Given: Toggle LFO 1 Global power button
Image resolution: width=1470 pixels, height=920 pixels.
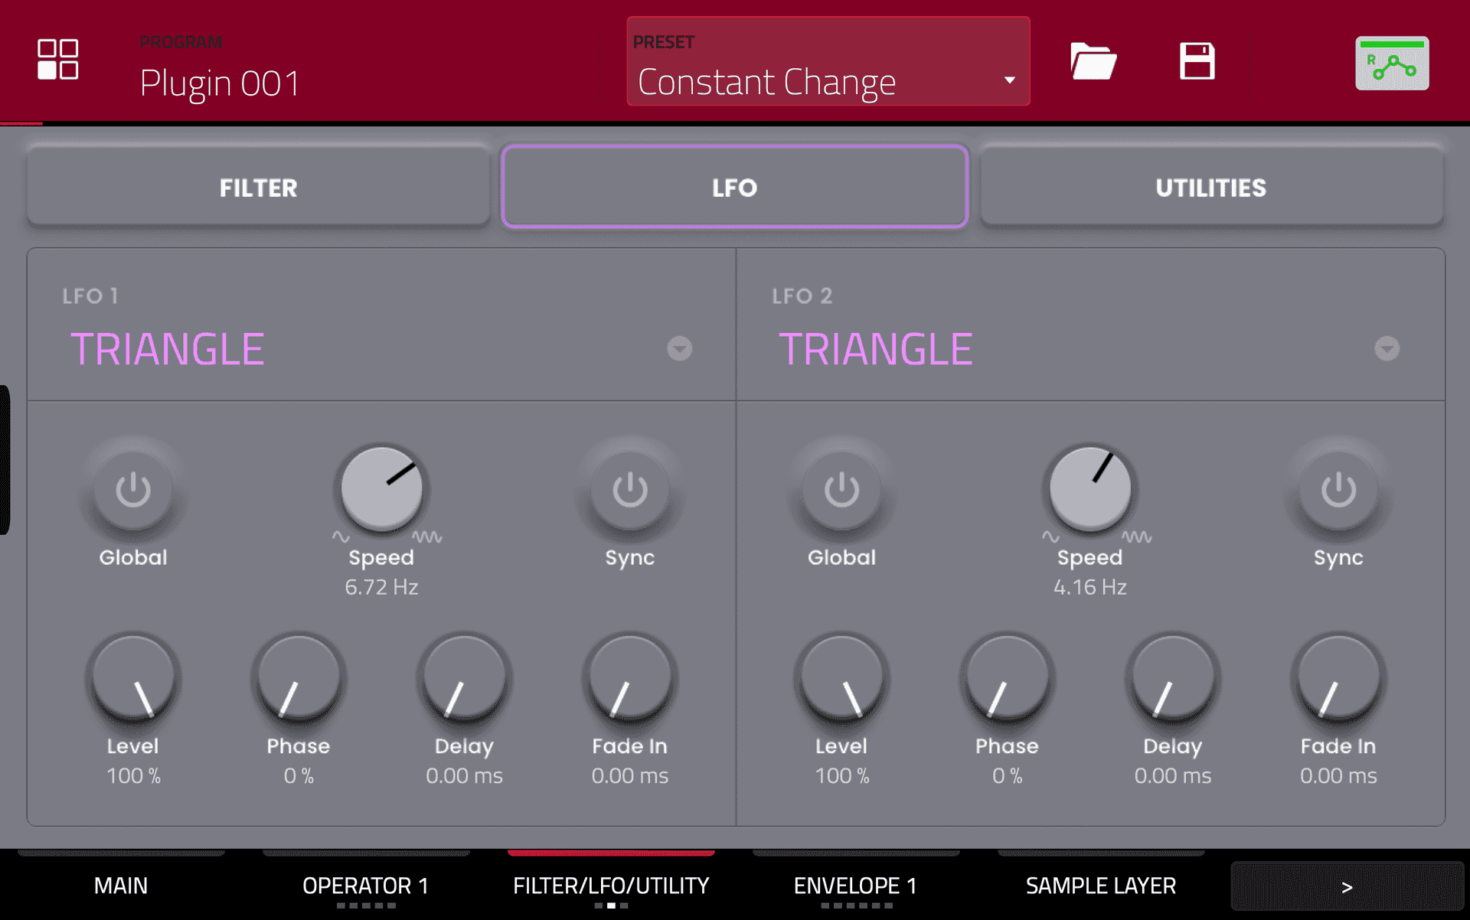Looking at the screenshot, I should coord(133,490).
